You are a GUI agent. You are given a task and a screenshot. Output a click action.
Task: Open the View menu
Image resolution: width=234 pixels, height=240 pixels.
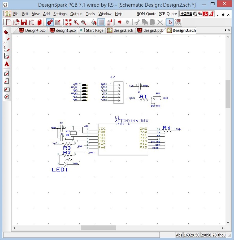pos(36,14)
